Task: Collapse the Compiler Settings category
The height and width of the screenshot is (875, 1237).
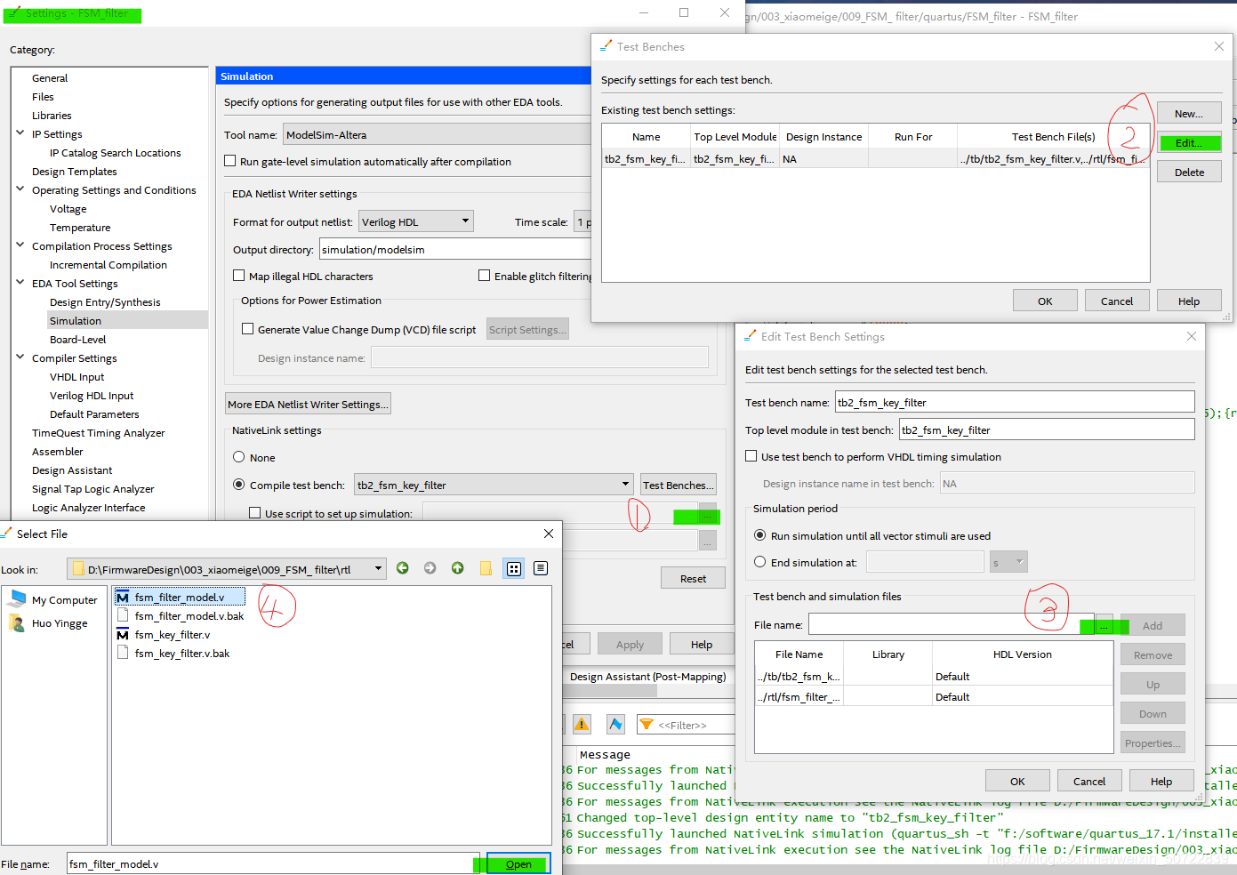Action: (20, 357)
